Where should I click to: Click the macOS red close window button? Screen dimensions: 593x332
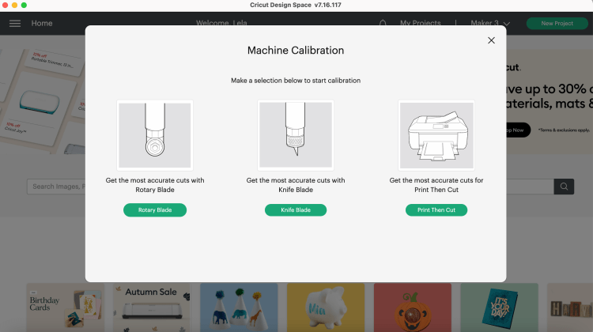click(5, 5)
